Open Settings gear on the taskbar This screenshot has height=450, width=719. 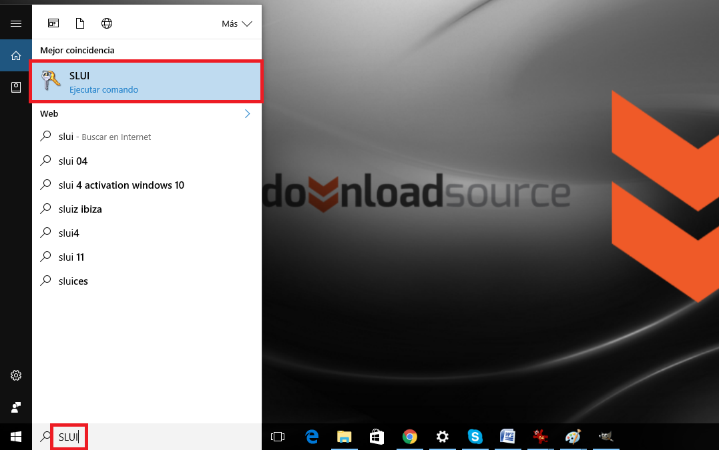tap(442, 437)
